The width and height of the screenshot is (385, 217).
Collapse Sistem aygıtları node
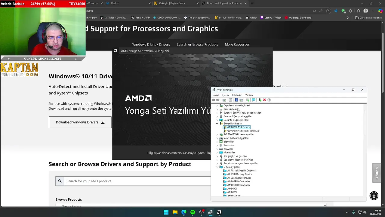(x=217, y=167)
